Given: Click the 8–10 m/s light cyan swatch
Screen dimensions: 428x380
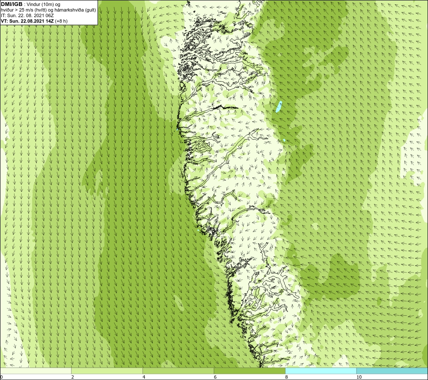Looking at the screenshot, I should [x=321, y=371].
